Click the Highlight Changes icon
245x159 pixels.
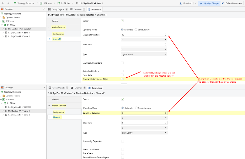201,3
